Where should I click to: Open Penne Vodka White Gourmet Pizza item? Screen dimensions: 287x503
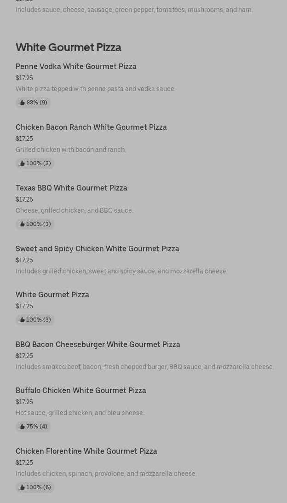76,66
